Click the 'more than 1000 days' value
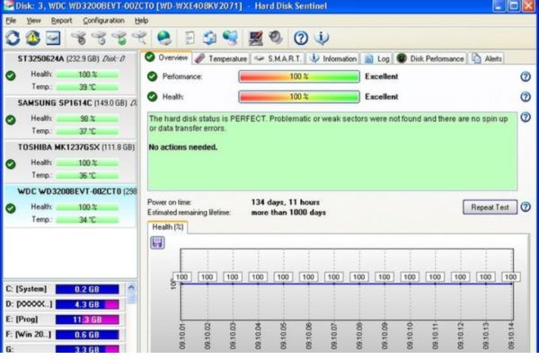The width and height of the screenshot is (539, 359). pos(288,213)
